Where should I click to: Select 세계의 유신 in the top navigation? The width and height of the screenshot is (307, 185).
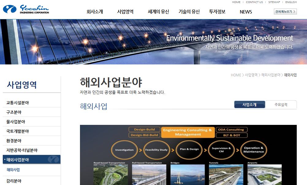[x=158, y=12]
